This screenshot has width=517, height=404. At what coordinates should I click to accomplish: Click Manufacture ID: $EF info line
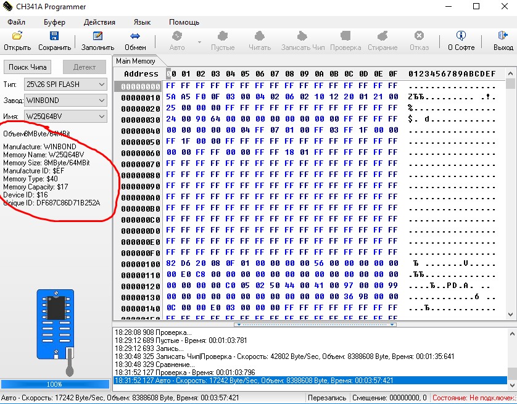click(x=34, y=171)
